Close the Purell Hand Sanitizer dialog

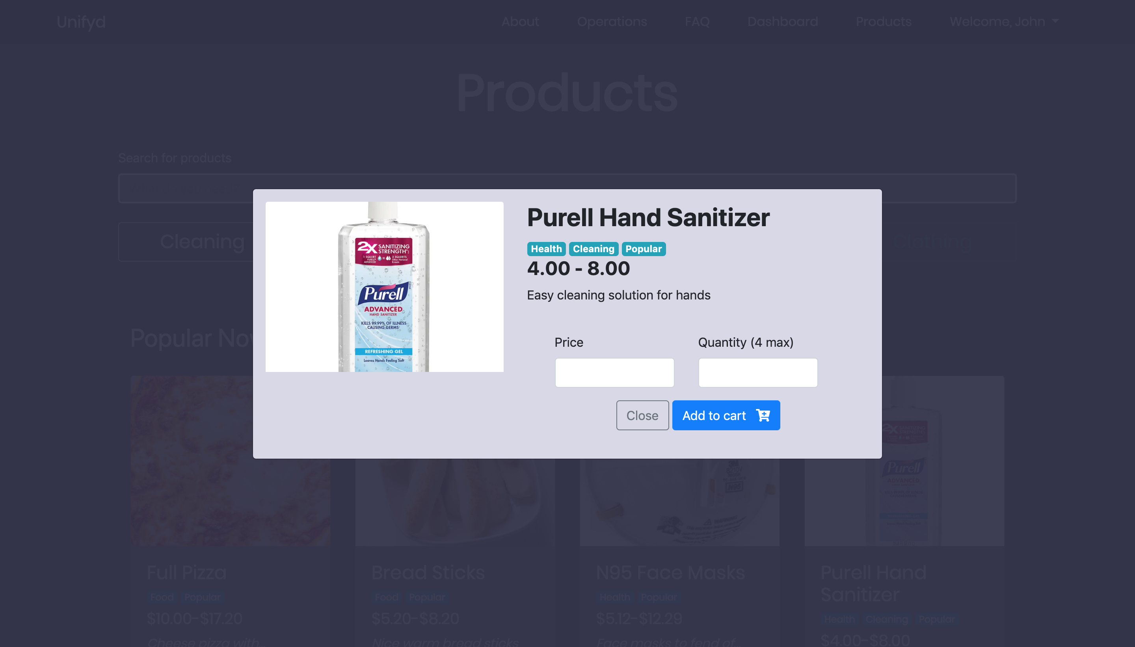(642, 415)
